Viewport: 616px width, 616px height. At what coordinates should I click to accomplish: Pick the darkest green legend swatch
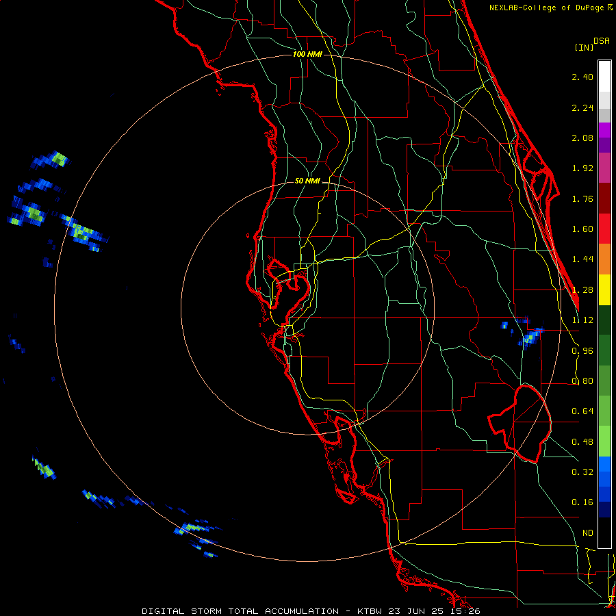[604, 320]
